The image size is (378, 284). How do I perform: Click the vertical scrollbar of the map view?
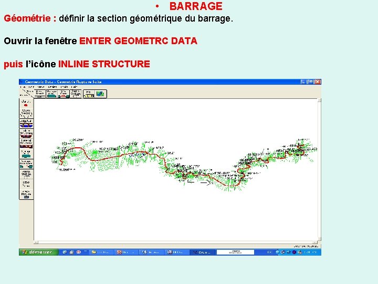tap(319, 169)
